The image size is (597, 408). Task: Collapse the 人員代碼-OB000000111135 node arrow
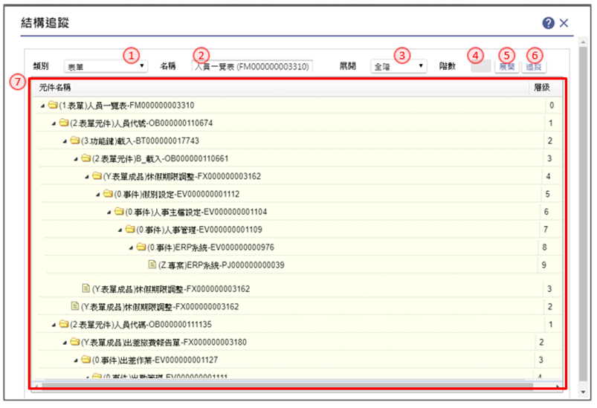[x=54, y=325]
